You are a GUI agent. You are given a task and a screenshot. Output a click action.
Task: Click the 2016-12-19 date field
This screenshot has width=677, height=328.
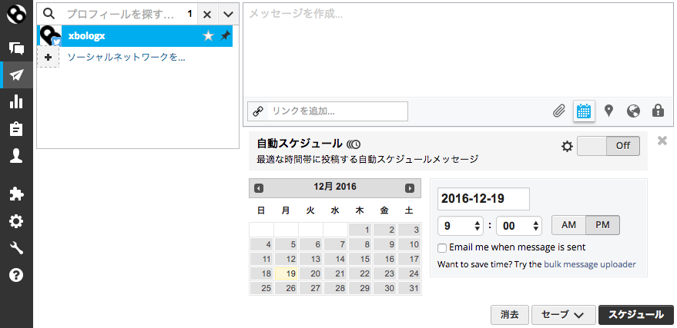coord(484,199)
